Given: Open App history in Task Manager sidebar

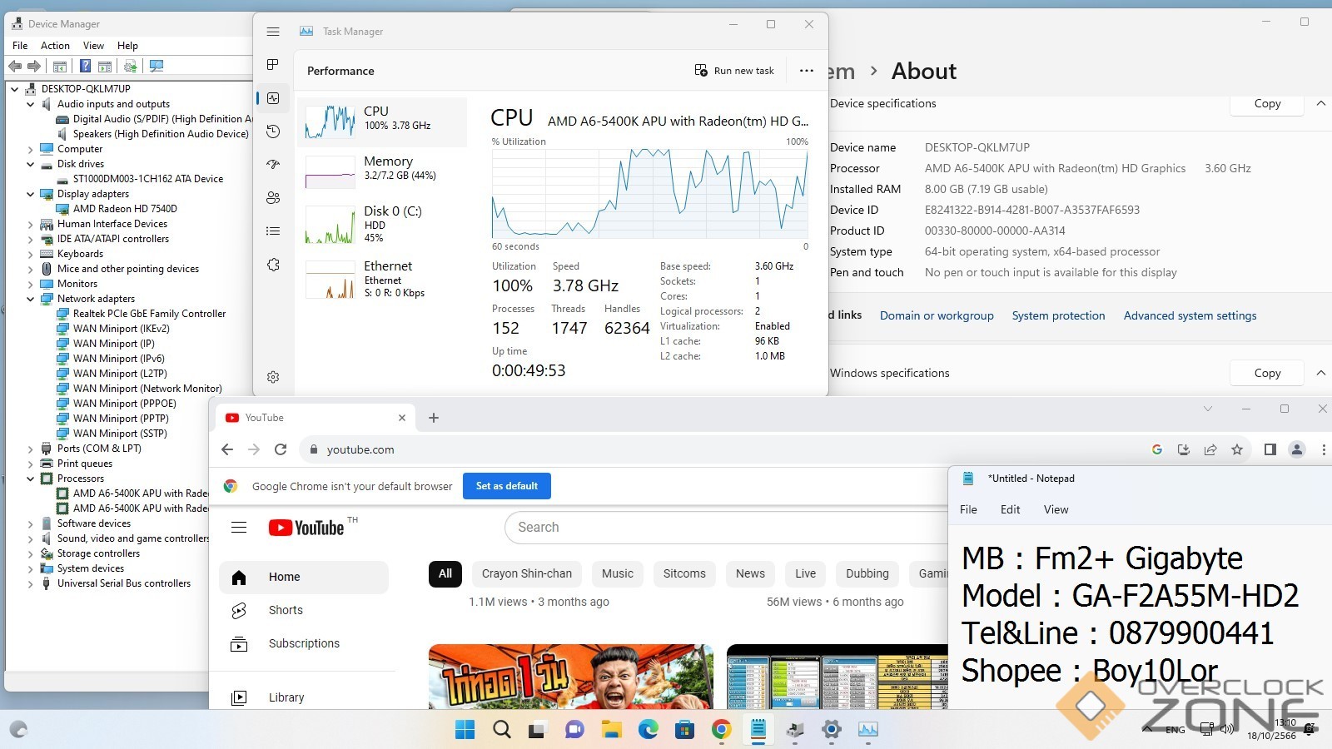Looking at the screenshot, I should click(x=273, y=131).
